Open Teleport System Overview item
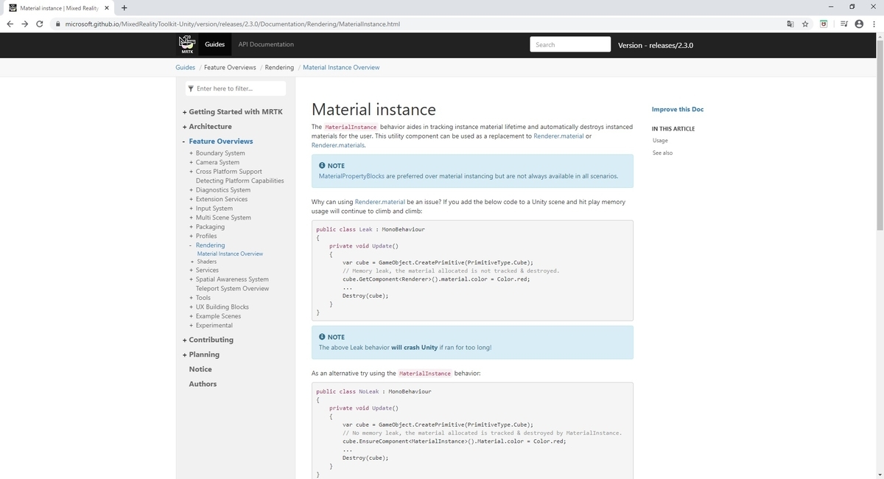The height and width of the screenshot is (479, 884). (x=232, y=288)
